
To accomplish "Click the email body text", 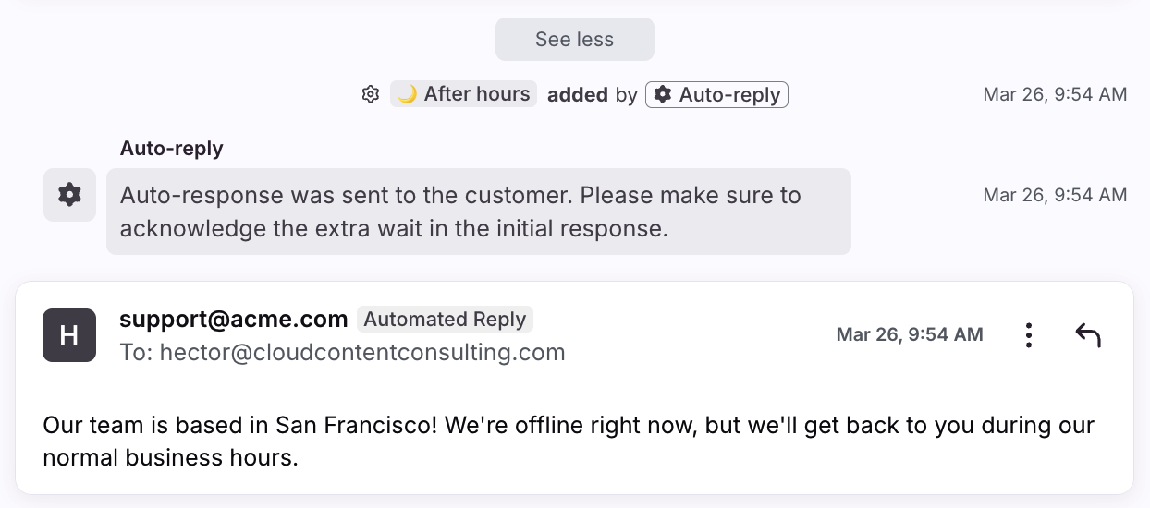I will (568, 441).
